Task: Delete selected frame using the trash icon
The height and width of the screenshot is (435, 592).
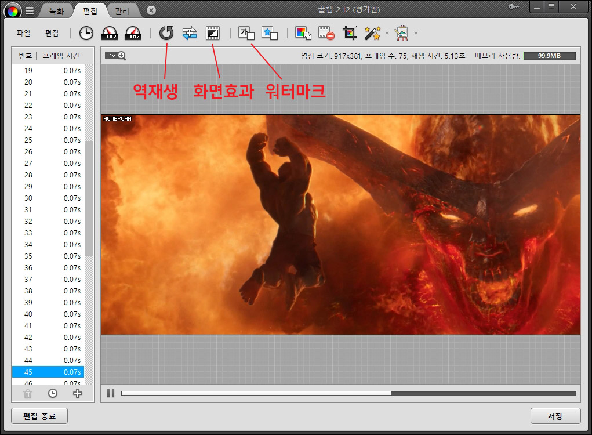Action: (28, 393)
